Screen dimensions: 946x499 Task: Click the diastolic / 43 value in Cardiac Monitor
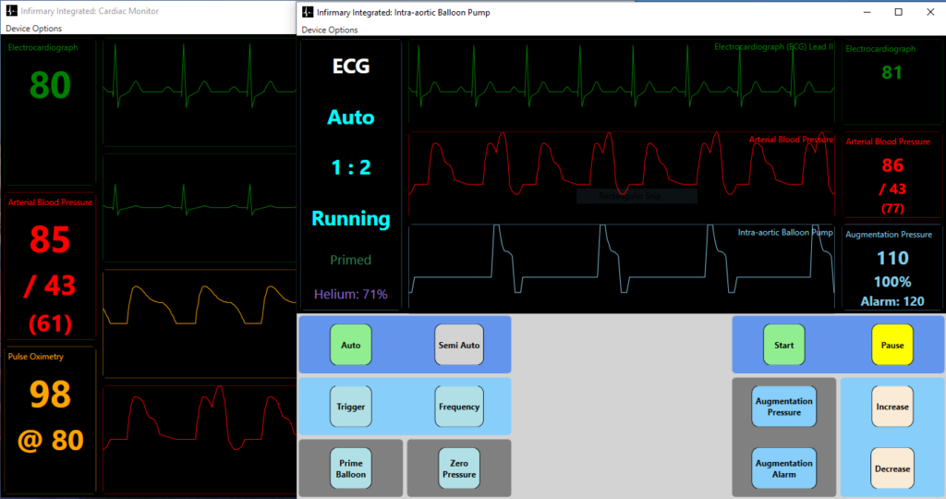(x=50, y=286)
